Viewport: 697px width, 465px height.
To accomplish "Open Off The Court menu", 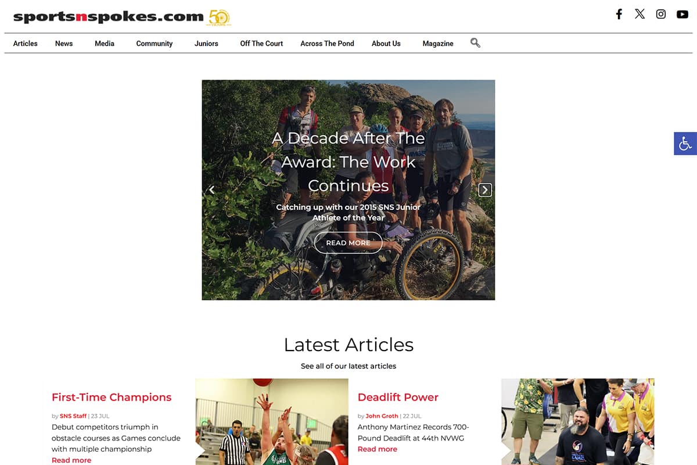I will click(x=261, y=44).
